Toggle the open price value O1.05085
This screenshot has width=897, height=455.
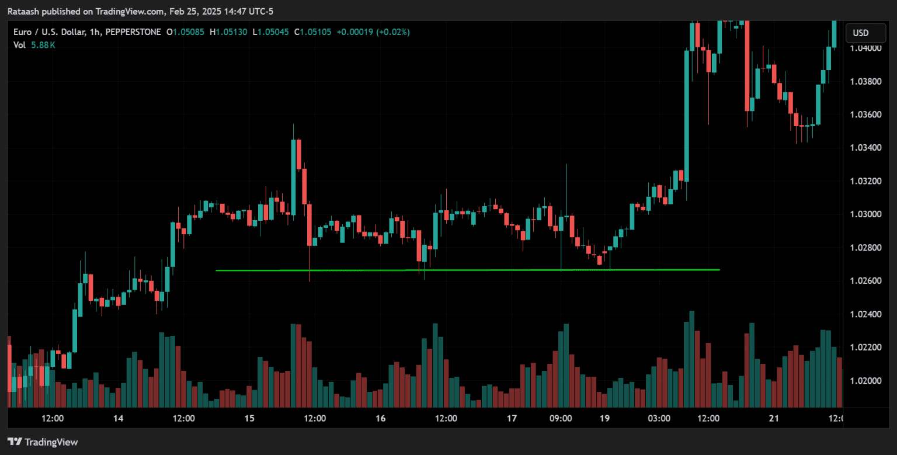186,32
